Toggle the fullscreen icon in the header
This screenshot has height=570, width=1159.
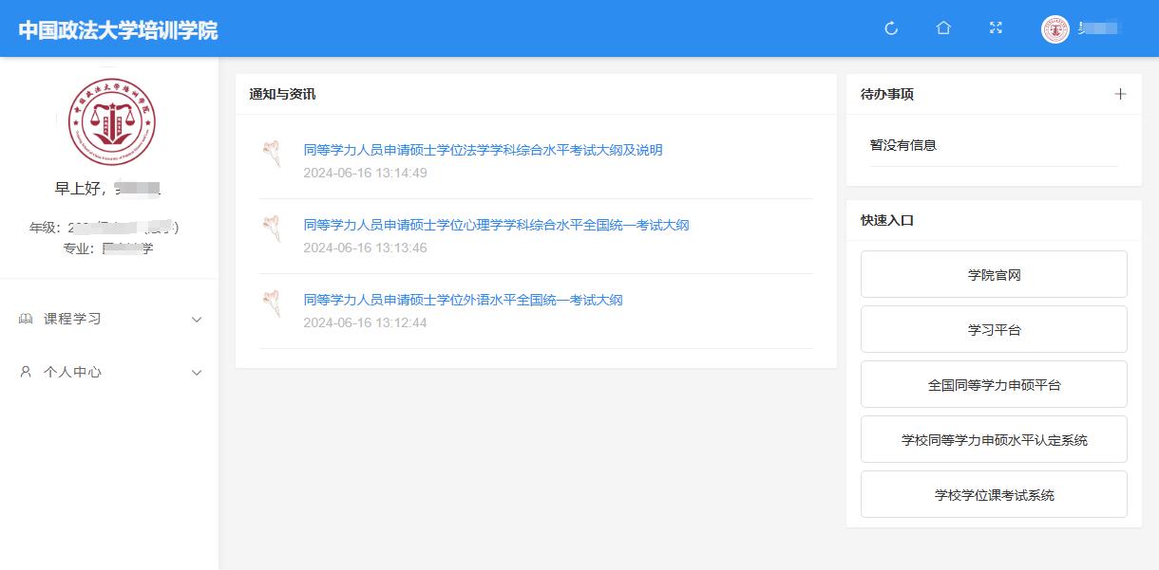996,28
